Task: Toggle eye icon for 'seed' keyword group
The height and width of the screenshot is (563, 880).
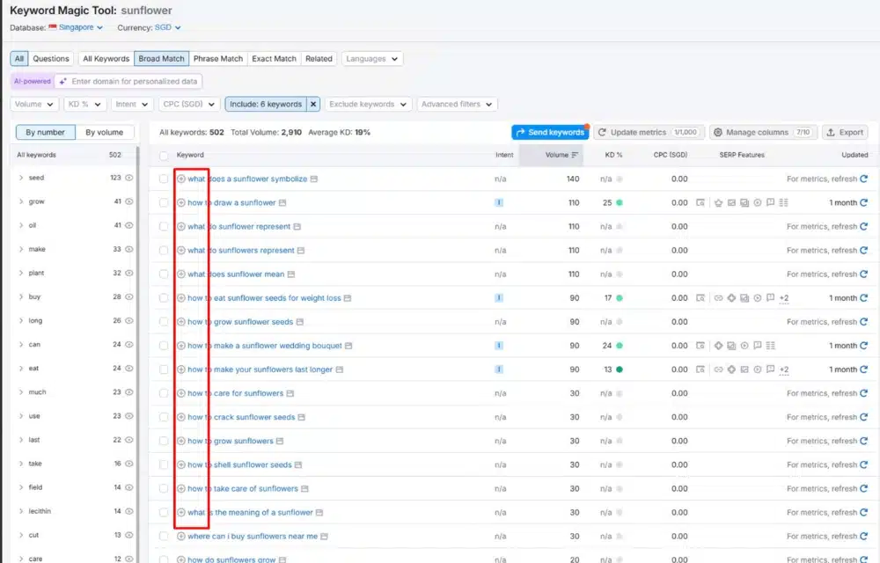Action: tap(129, 178)
